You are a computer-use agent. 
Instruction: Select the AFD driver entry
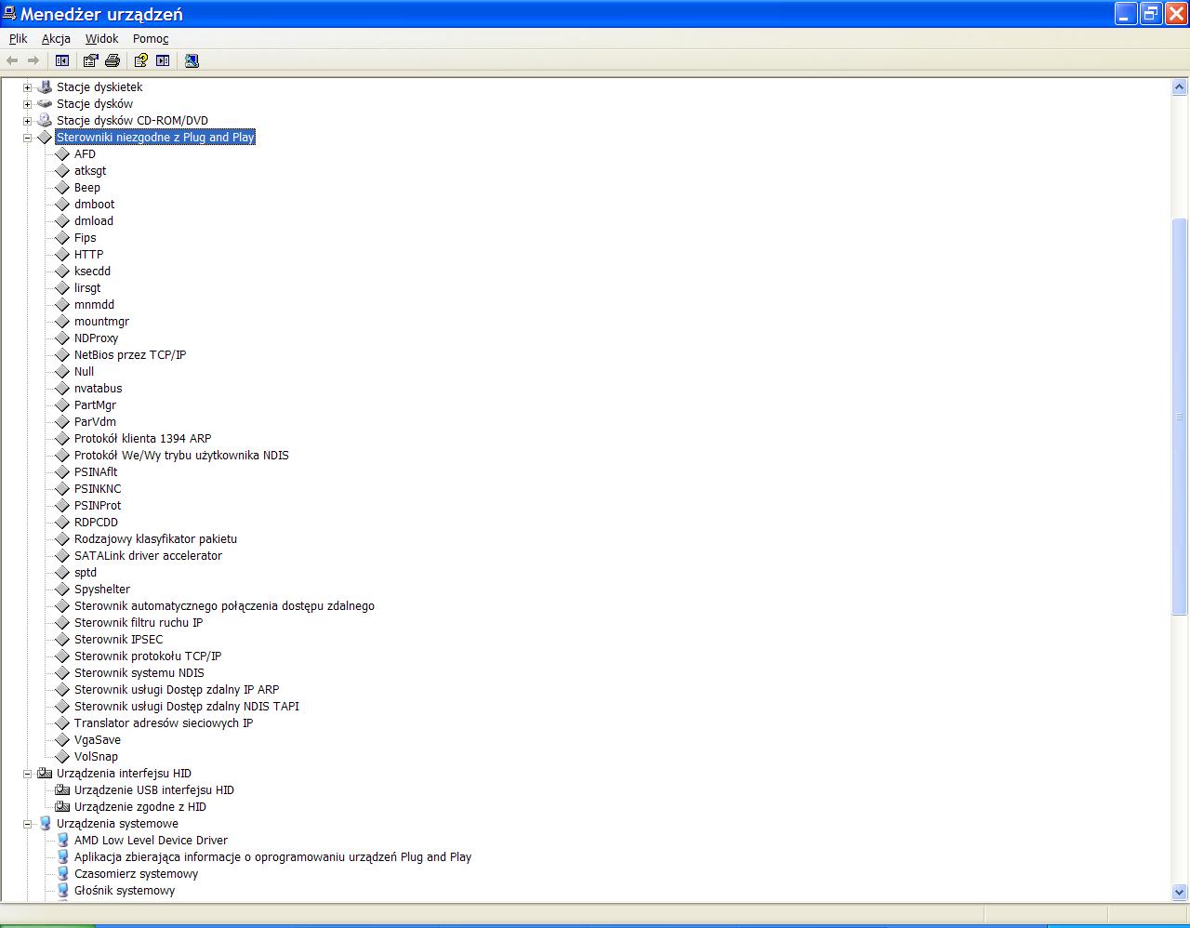(85, 154)
